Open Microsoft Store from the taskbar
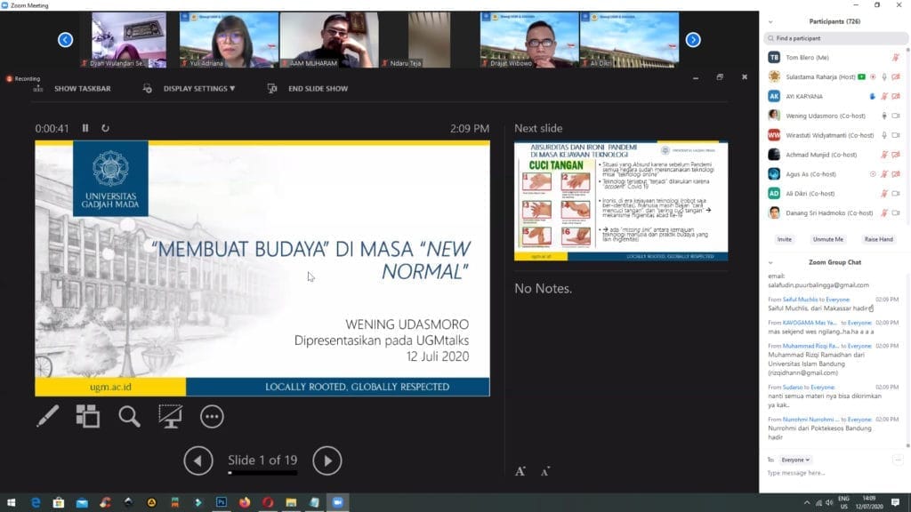 point(59,503)
